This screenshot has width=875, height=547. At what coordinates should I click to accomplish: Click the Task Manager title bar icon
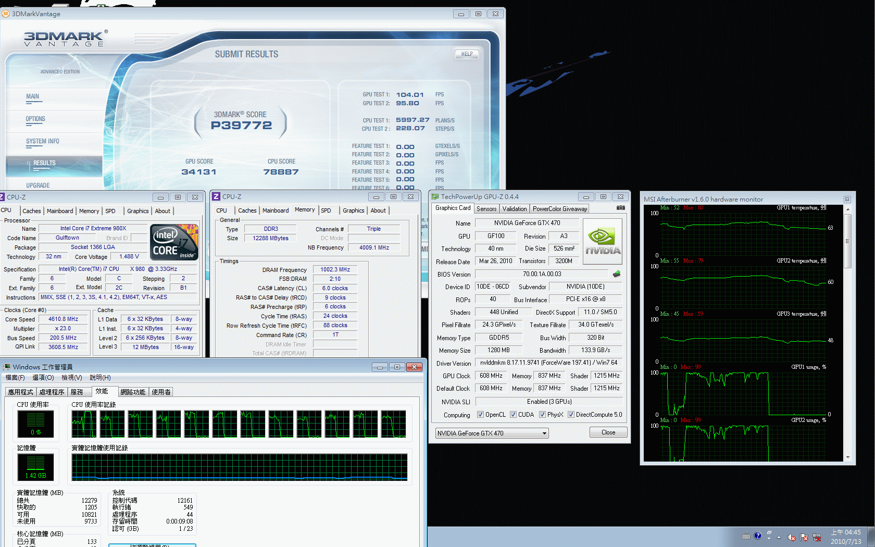coord(7,367)
